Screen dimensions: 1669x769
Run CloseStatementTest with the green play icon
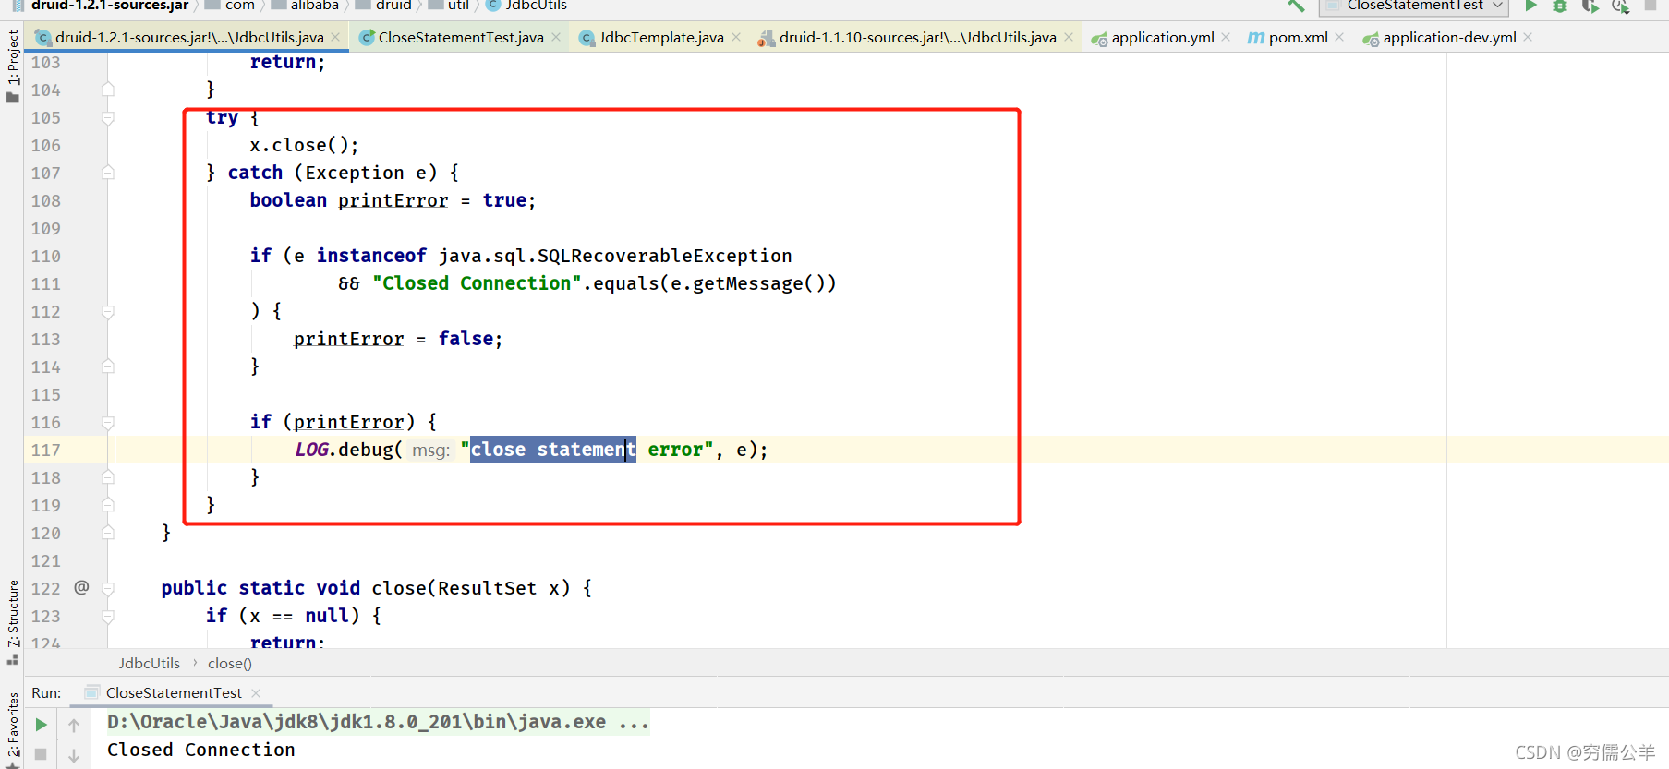pos(1530,6)
